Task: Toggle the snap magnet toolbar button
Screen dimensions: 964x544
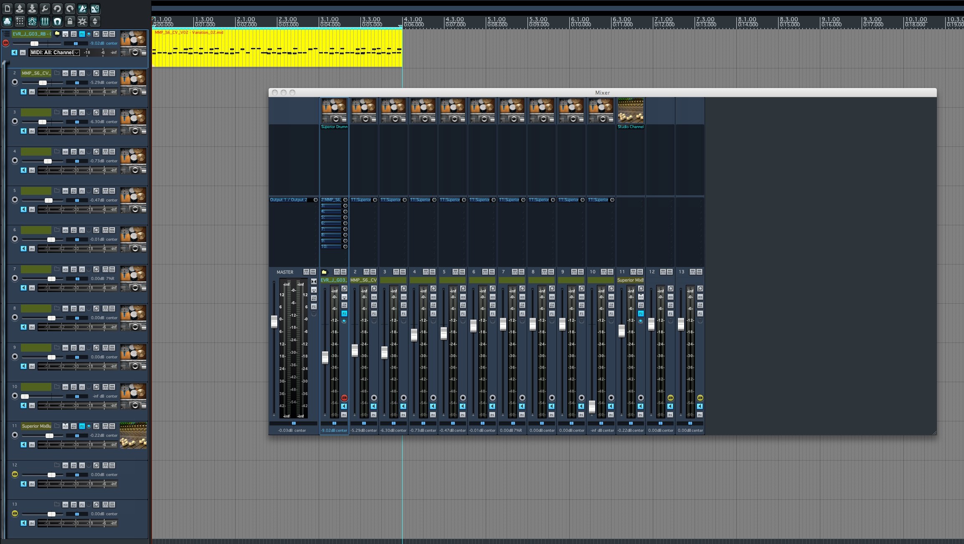Action: pyautogui.click(x=57, y=21)
